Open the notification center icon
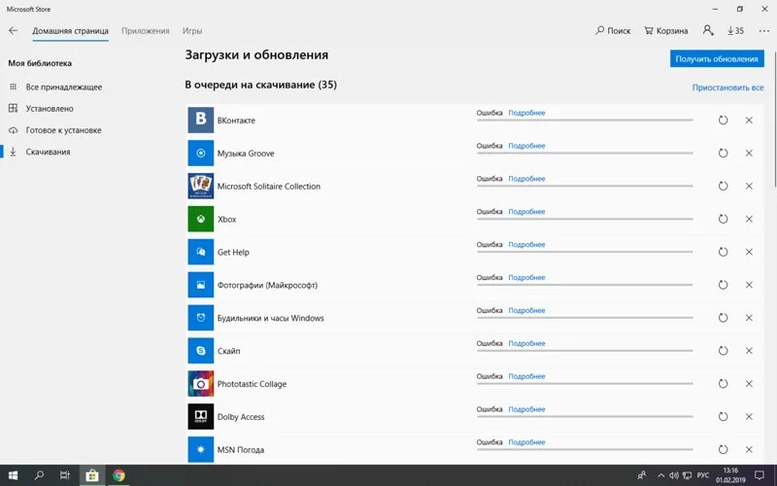The height and width of the screenshot is (486, 777). pos(760,475)
